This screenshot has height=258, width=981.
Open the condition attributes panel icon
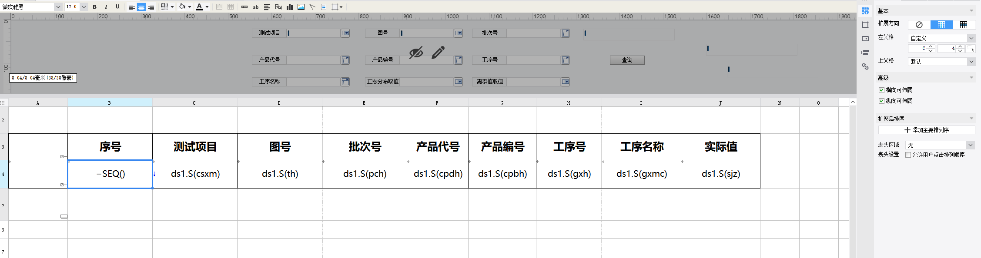(865, 53)
